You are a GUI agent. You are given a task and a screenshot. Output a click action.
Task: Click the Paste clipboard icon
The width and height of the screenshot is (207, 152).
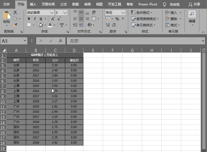pos(7,15)
